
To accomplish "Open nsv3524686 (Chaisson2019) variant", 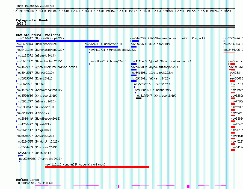I will coord(37,96).
